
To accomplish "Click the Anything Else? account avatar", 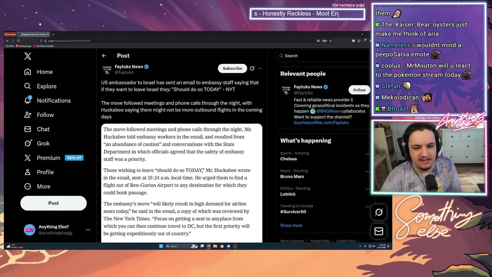I will click(x=30, y=230).
